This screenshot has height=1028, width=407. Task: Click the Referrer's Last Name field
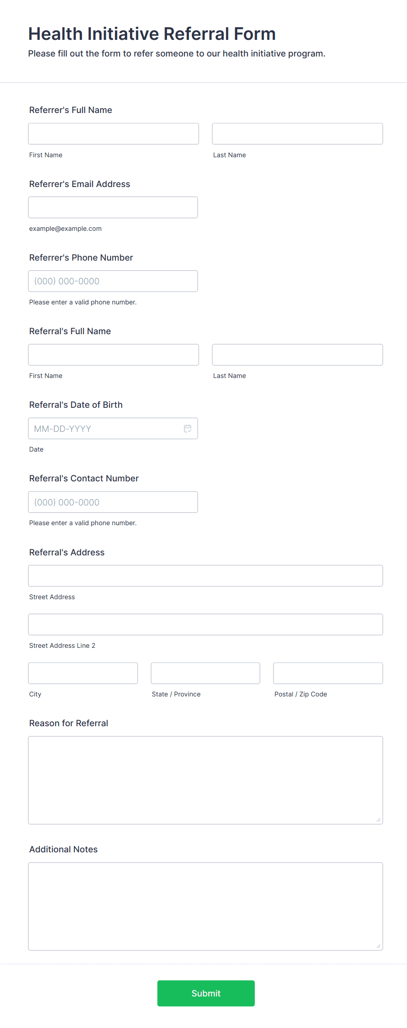click(297, 134)
